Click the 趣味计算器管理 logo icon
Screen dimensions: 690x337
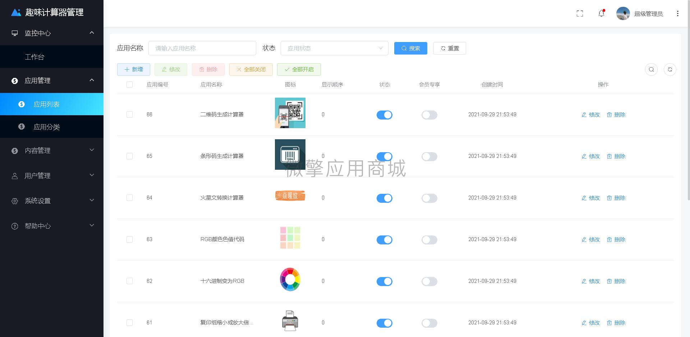[x=16, y=13]
